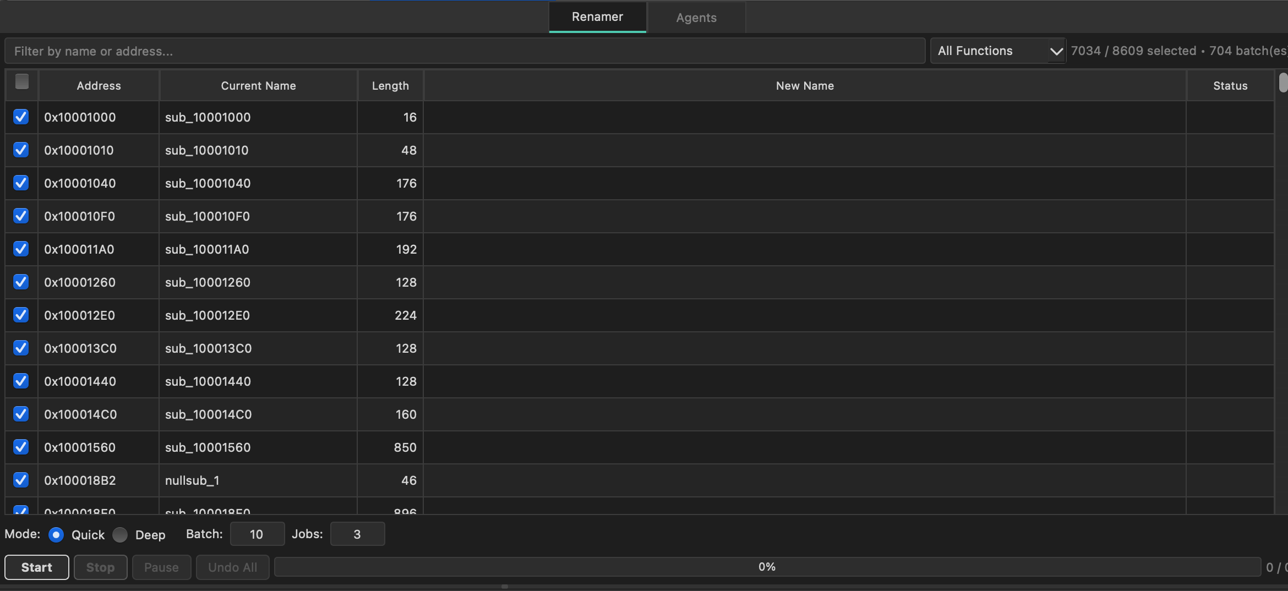Click Undo All to revert renames
The width and height of the screenshot is (1288, 591).
click(232, 567)
